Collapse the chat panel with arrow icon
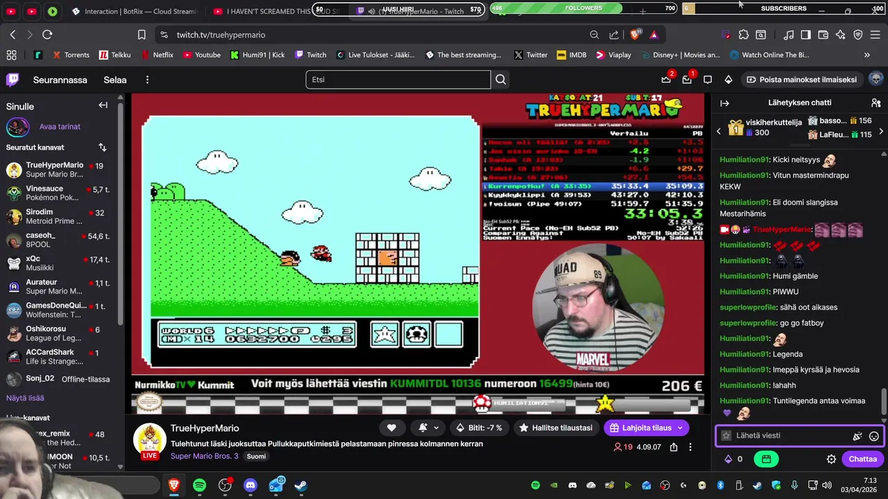888x499 pixels. 725,103
